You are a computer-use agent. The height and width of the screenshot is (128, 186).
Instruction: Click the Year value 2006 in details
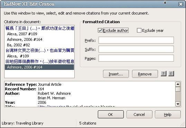tap(42, 102)
